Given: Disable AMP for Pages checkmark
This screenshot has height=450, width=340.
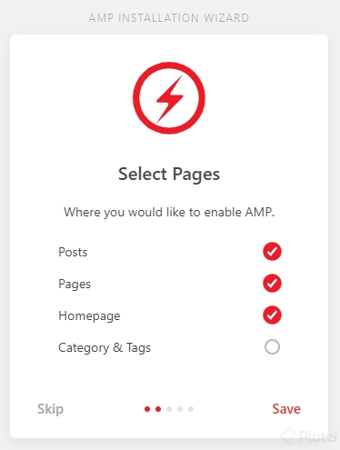Looking at the screenshot, I should [x=272, y=284].
